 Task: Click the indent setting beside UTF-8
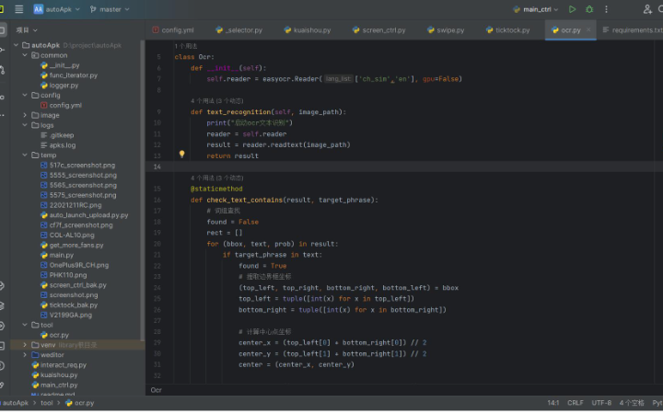point(632,403)
